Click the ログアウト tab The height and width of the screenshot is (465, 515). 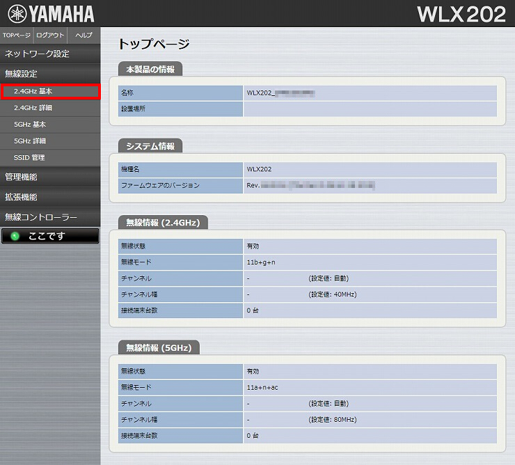pyautogui.click(x=50, y=36)
